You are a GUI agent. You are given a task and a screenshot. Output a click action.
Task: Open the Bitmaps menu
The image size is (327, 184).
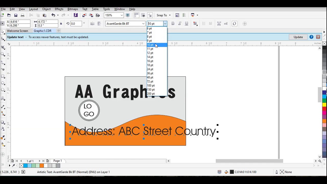[73, 9]
